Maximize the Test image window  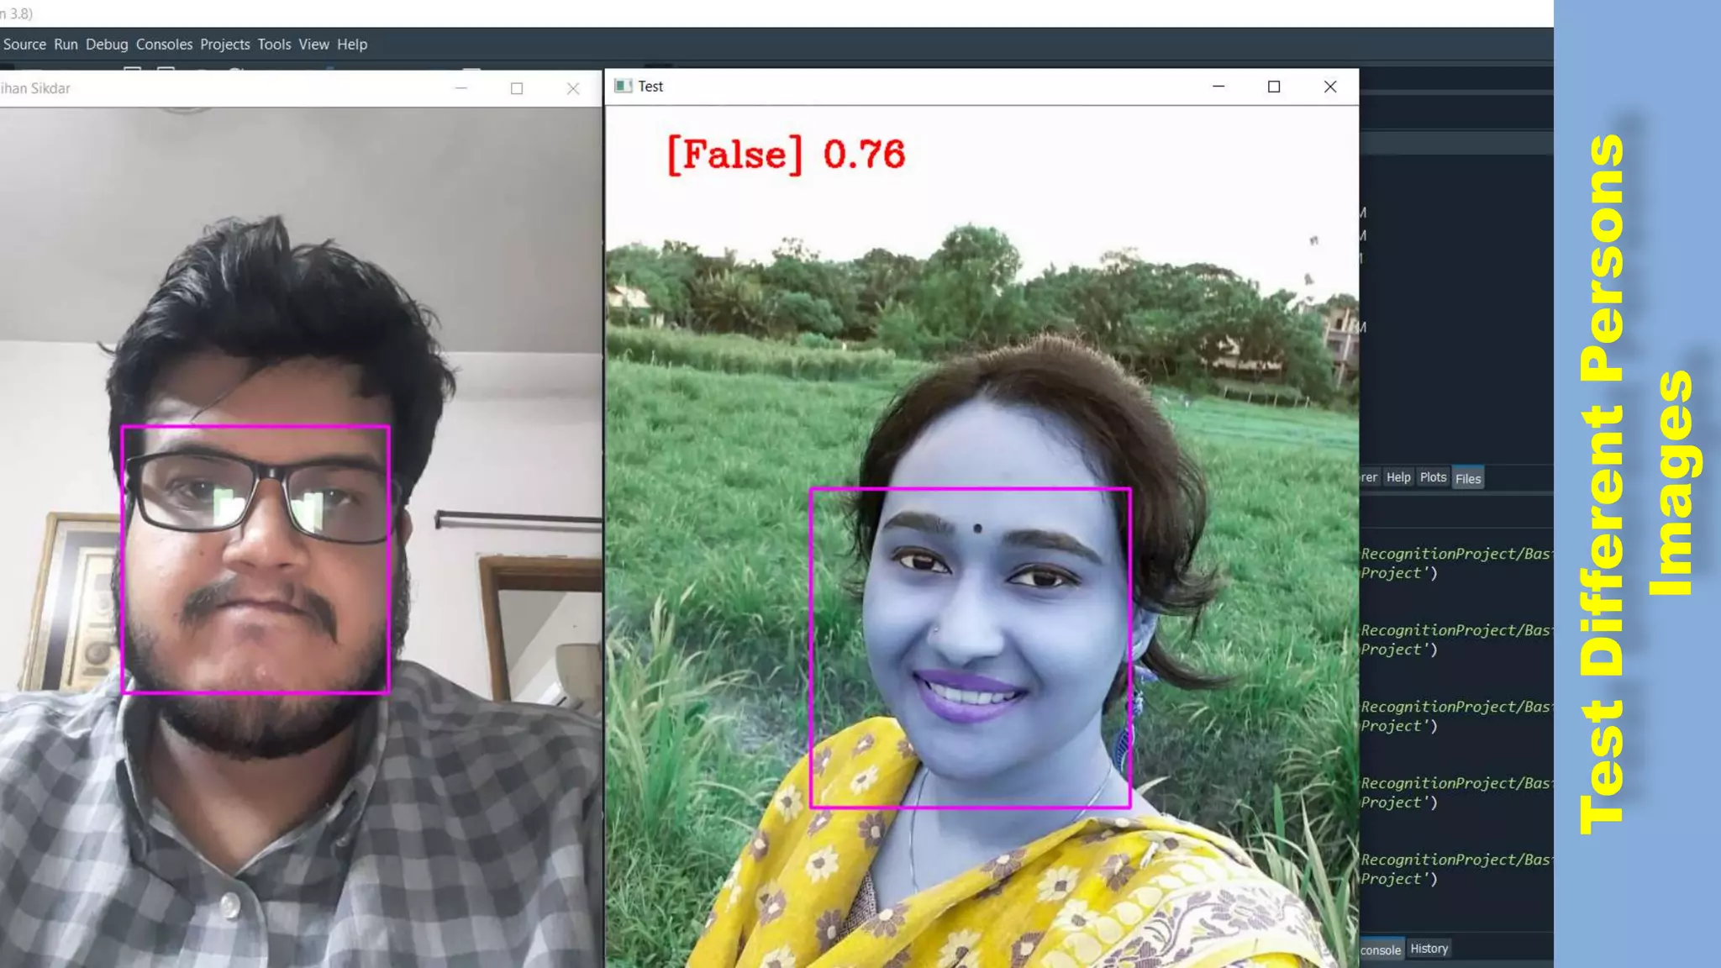pos(1274,87)
